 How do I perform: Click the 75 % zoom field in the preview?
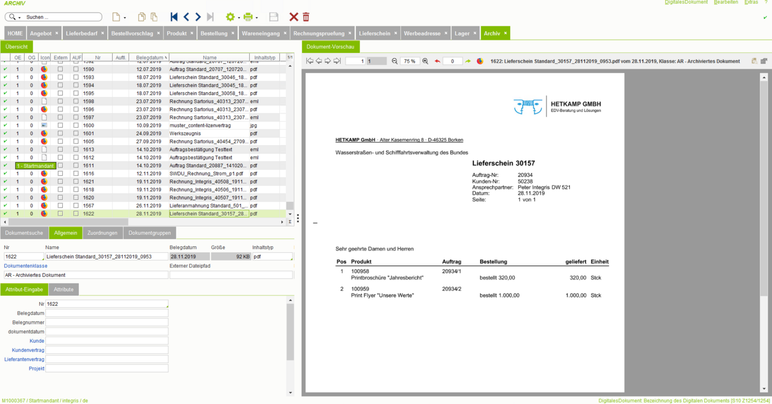pos(410,61)
